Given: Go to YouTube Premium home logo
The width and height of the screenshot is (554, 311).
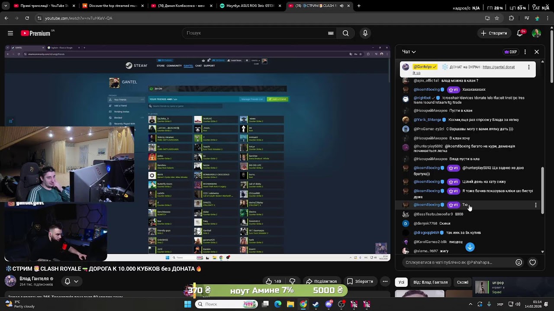Looking at the screenshot, I should 35,33.
